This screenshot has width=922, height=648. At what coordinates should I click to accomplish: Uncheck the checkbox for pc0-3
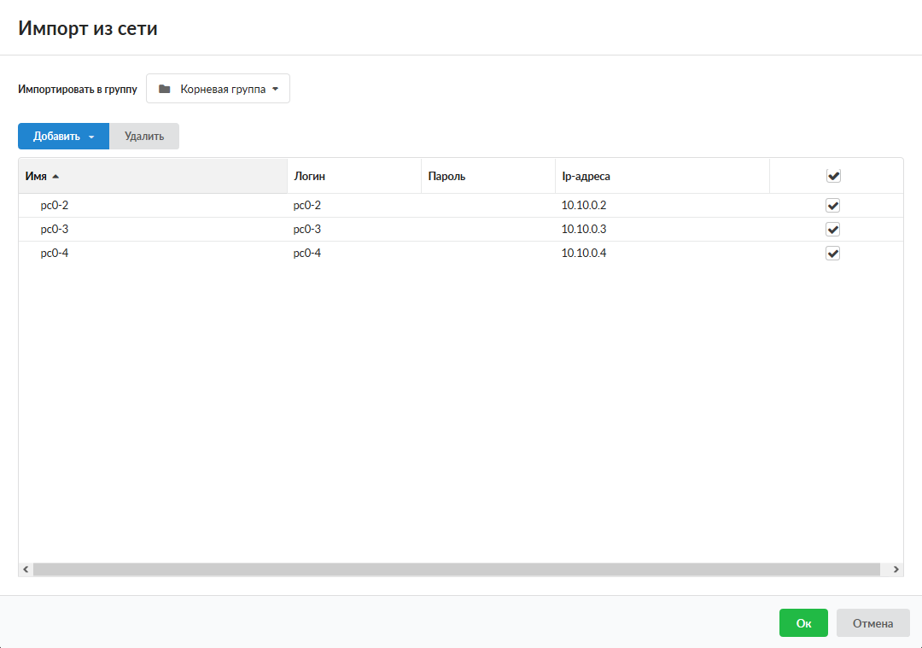[833, 230]
